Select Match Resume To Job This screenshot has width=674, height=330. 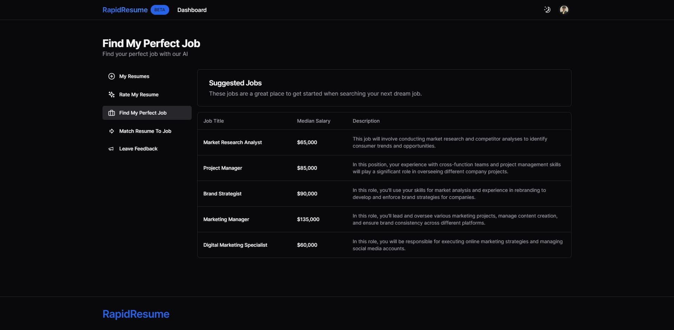tap(145, 131)
